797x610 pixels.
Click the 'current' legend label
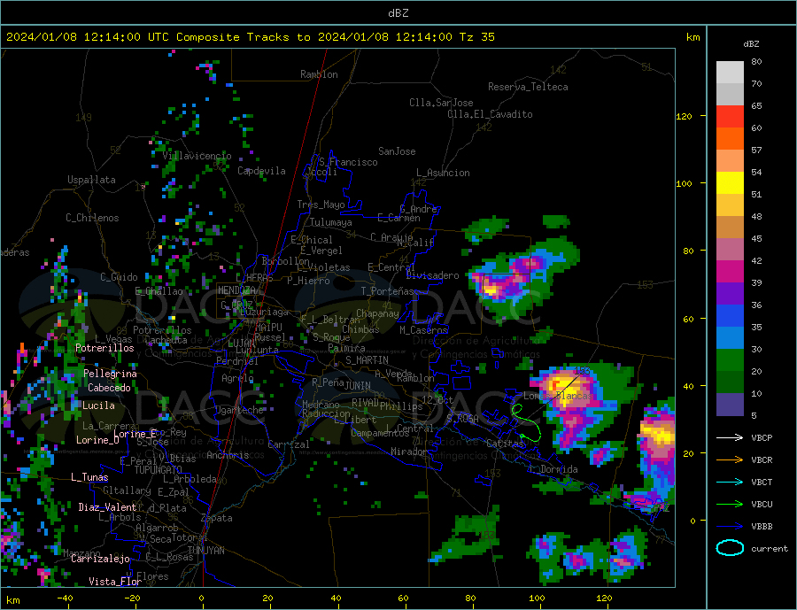[x=770, y=549]
